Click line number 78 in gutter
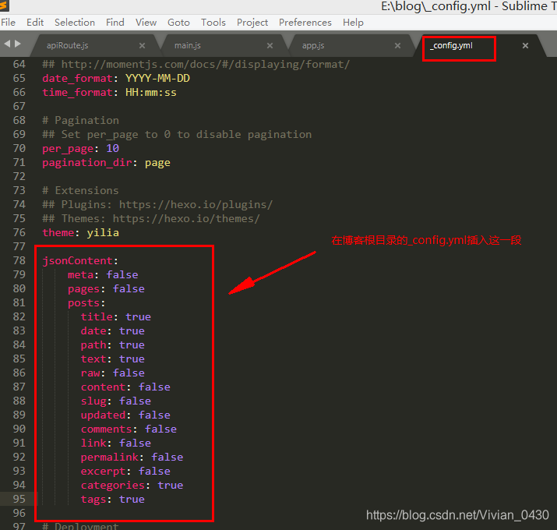The image size is (557, 530). tap(19, 260)
